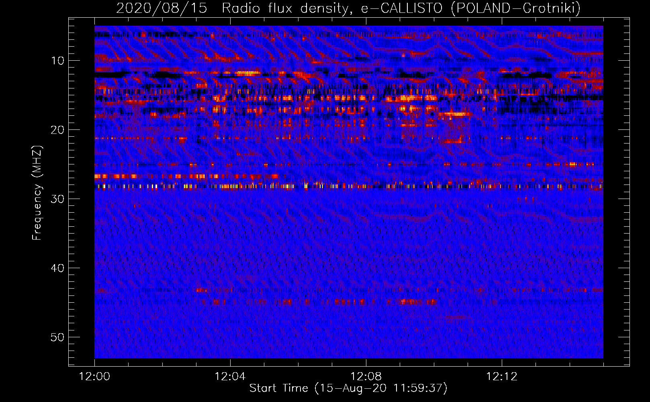Click the '30' frequency axis label
This screenshot has height=402, width=650.
point(57,199)
